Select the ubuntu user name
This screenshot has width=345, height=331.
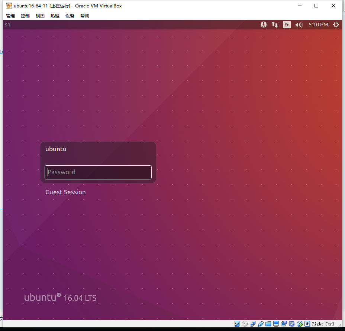point(56,149)
